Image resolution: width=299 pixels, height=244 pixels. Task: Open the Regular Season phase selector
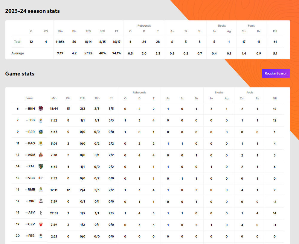pos(276,73)
